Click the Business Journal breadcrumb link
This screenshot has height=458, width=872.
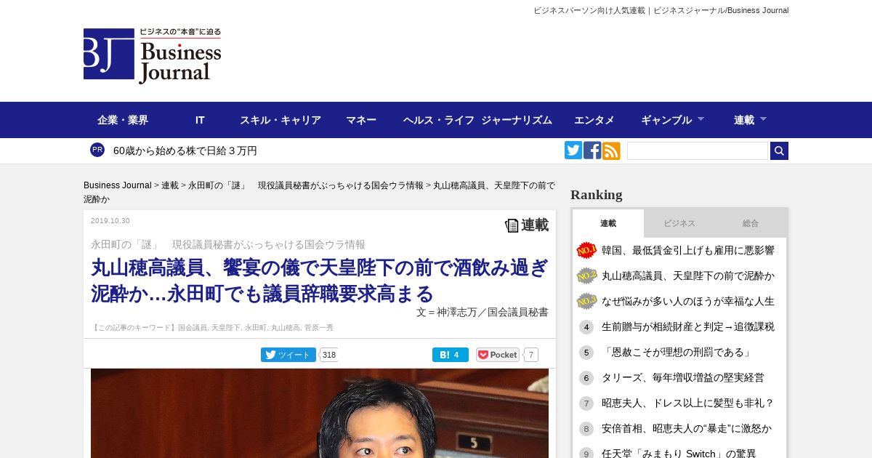coord(118,185)
